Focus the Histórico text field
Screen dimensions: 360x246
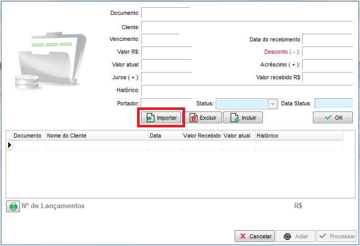246,91
